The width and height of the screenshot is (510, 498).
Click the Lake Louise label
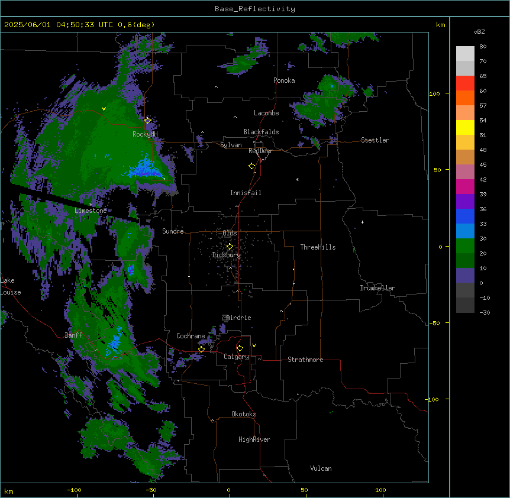[x=10, y=286]
